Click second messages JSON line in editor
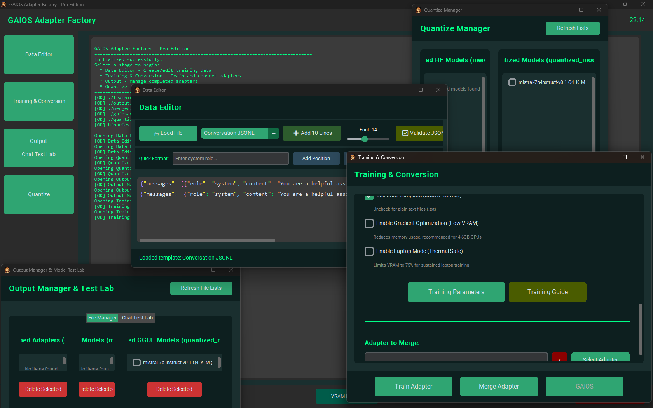Viewport: 653px width, 408px height. point(243,194)
